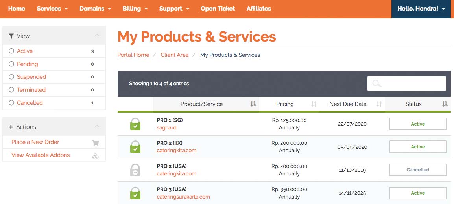The height and width of the screenshot is (204, 454).
Task: Sort table using Pricing sort arrows
Action: coord(314,104)
